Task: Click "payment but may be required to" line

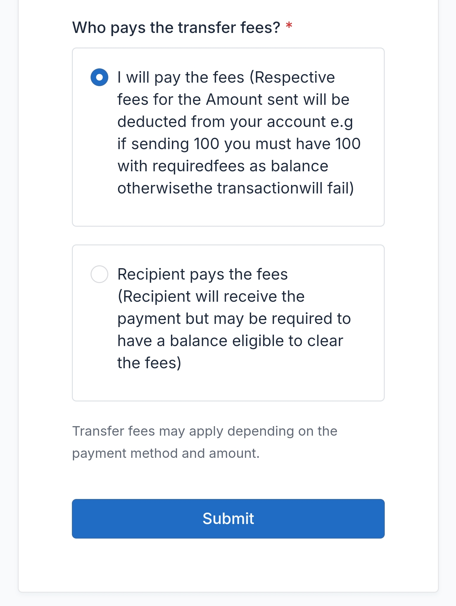Action: (x=234, y=319)
